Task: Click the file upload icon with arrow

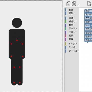Action: [x=89, y=4]
